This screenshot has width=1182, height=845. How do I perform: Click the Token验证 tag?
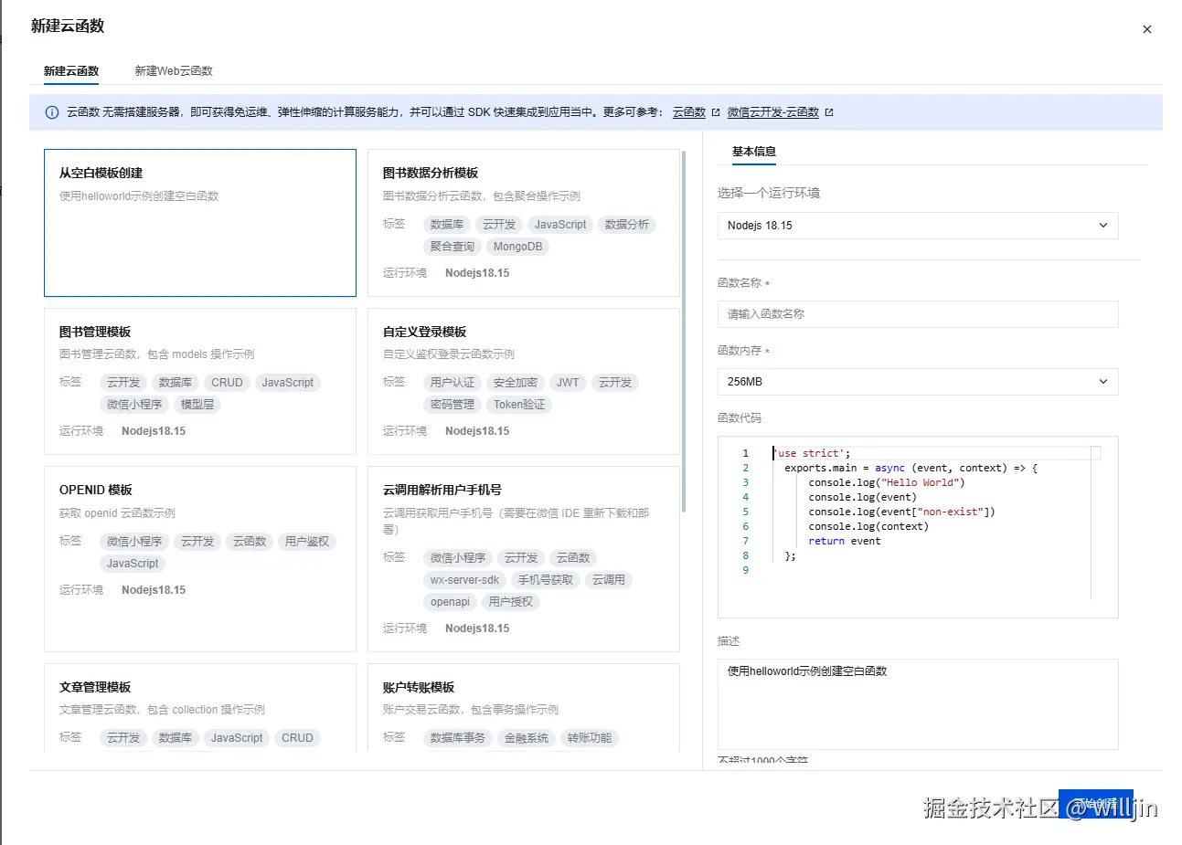click(519, 405)
